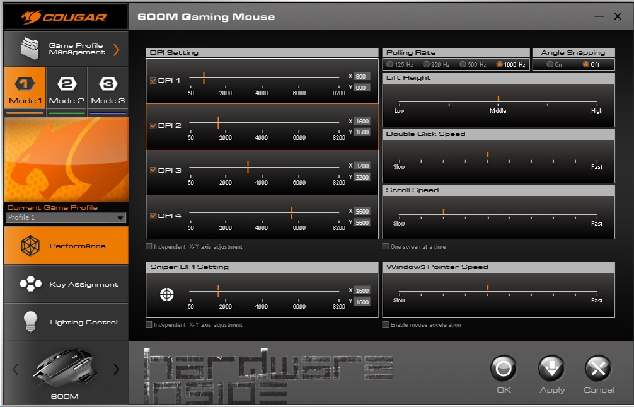Screen dimensions: 634x407
Task: Uncheck the DPI 3 checkbox
Action: click(x=153, y=170)
